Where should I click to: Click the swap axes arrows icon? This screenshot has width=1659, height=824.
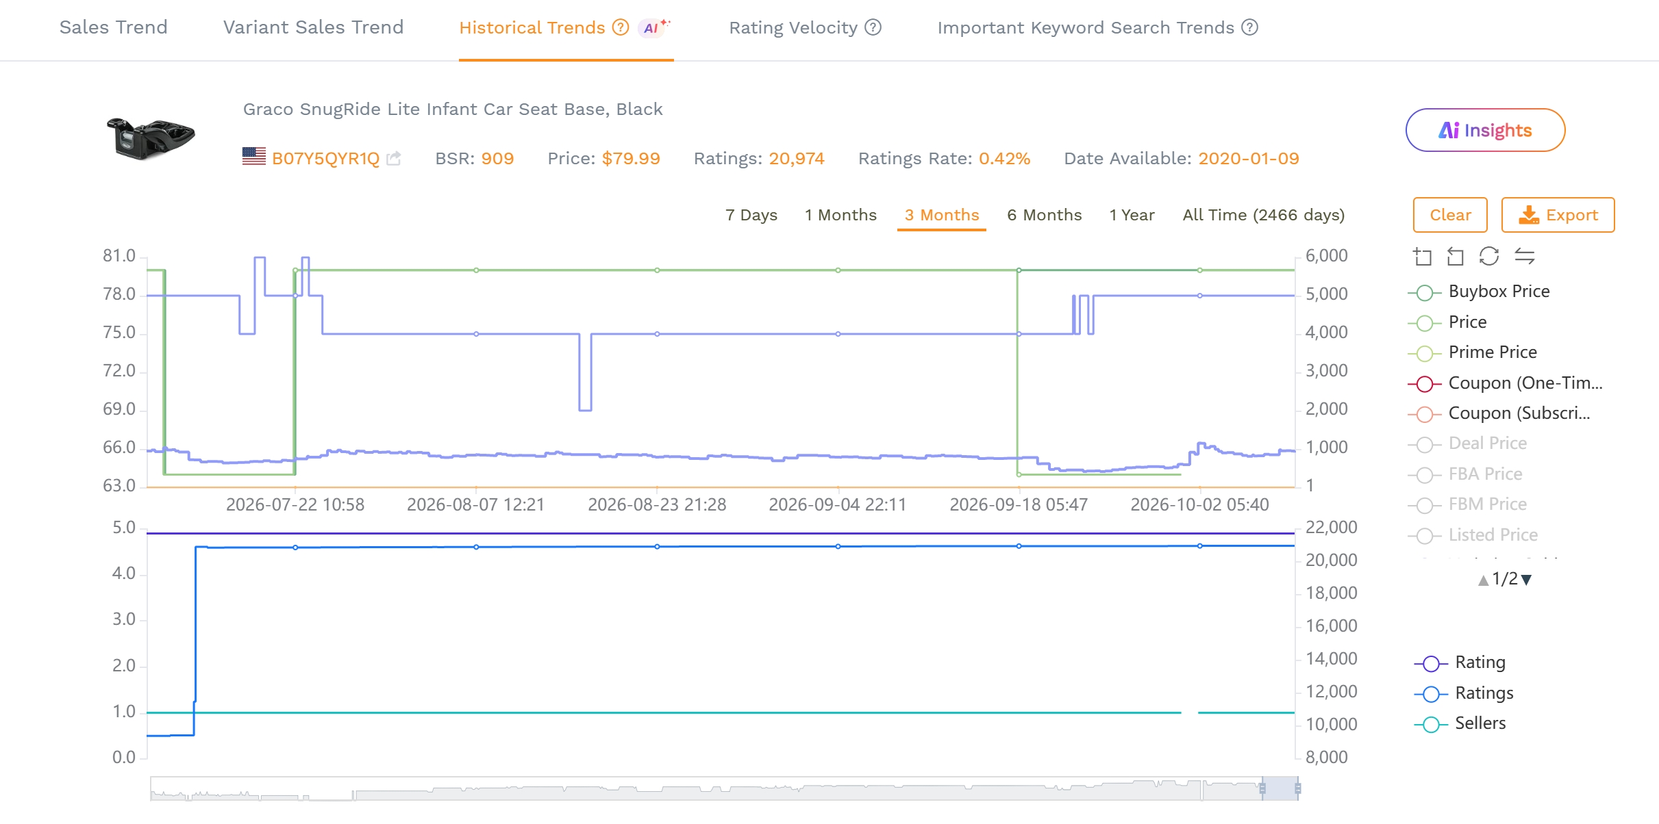click(x=1524, y=257)
